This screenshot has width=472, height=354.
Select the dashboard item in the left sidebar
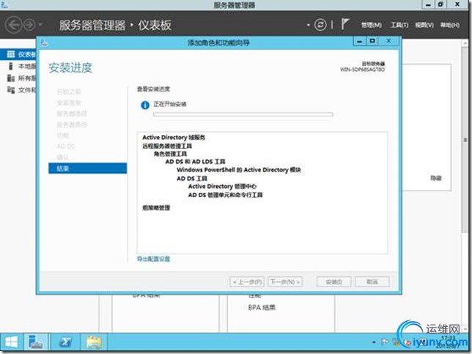[x=18, y=54]
